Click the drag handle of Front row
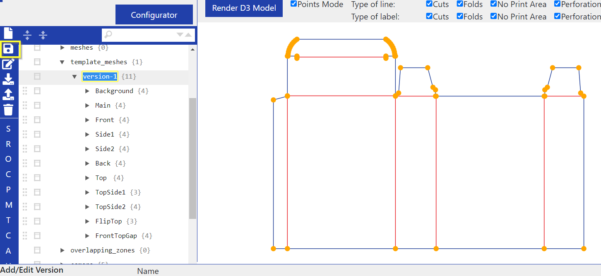The image size is (601, 276). coord(25,120)
